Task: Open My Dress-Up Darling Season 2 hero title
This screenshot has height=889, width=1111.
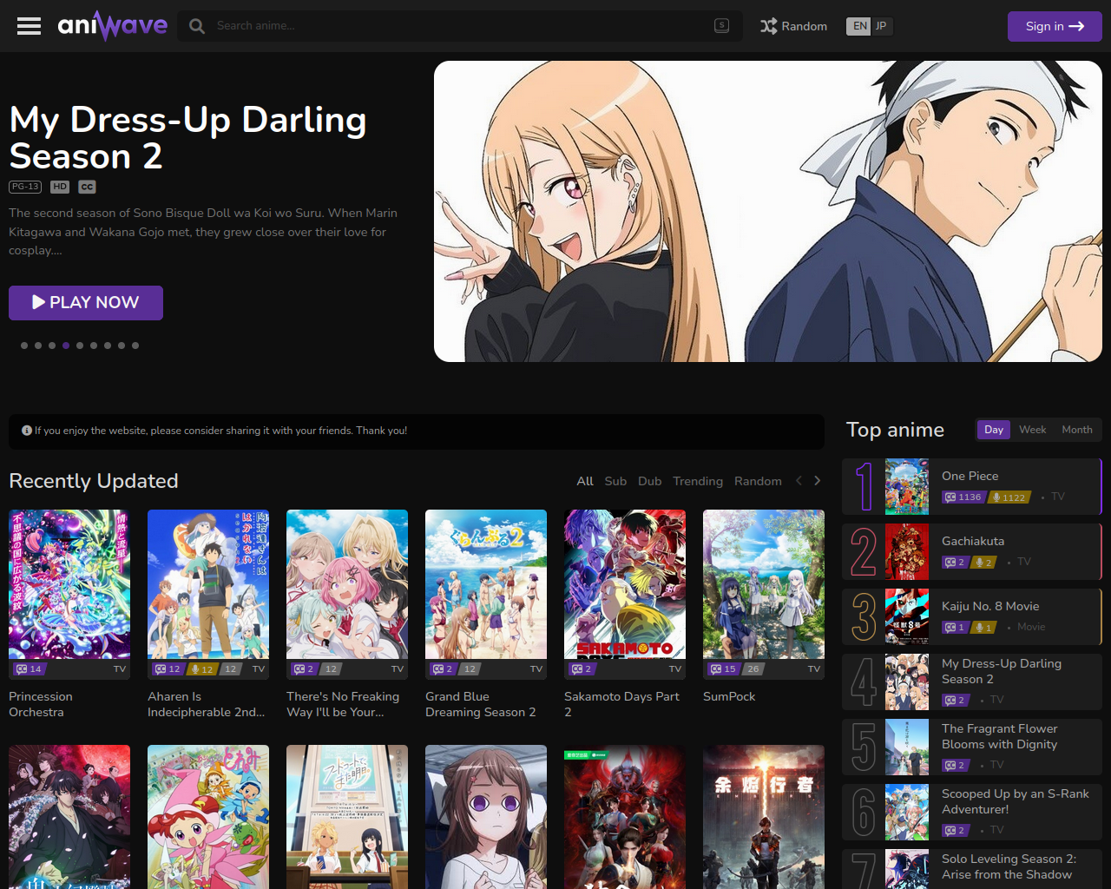Action: (187, 138)
